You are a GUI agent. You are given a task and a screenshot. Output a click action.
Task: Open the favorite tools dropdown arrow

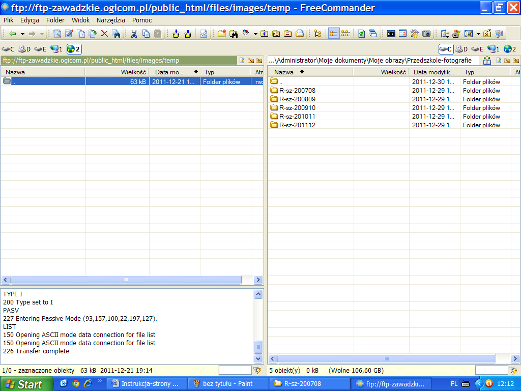tap(478, 34)
